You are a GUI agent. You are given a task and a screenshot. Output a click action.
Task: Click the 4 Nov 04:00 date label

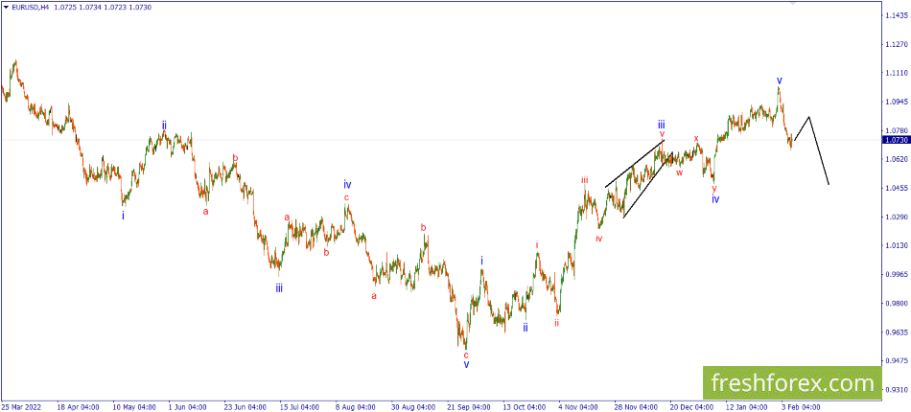pos(578,407)
